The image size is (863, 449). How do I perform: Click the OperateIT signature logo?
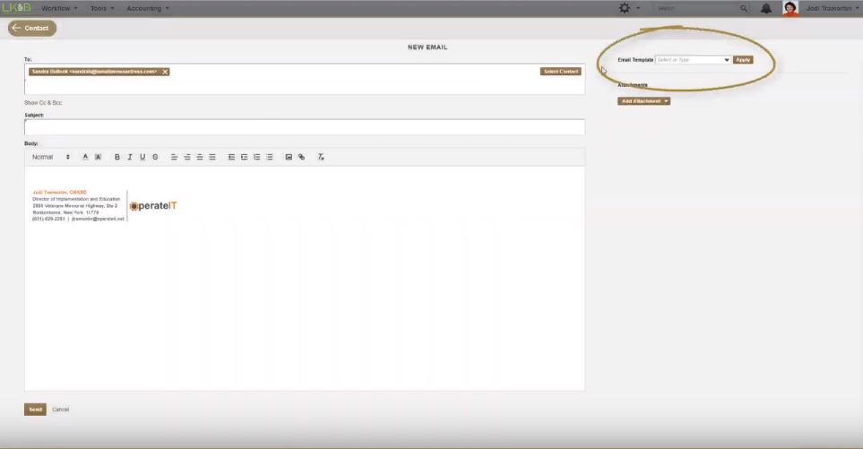[x=153, y=206]
